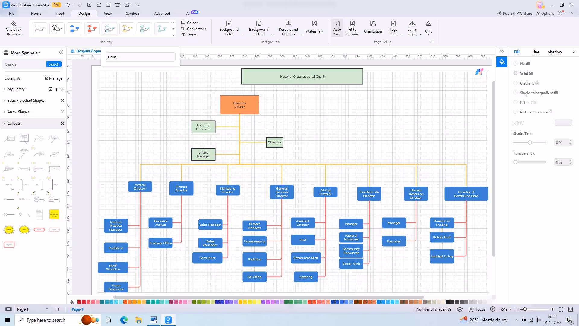Click the Manage library link
The height and width of the screenshot is (326, 579).
pos(53,78)
